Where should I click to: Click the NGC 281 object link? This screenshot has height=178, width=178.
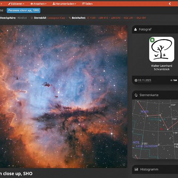point(128,18)
